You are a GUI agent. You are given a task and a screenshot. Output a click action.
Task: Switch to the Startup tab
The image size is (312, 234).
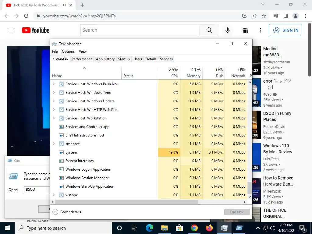point(124,59)
